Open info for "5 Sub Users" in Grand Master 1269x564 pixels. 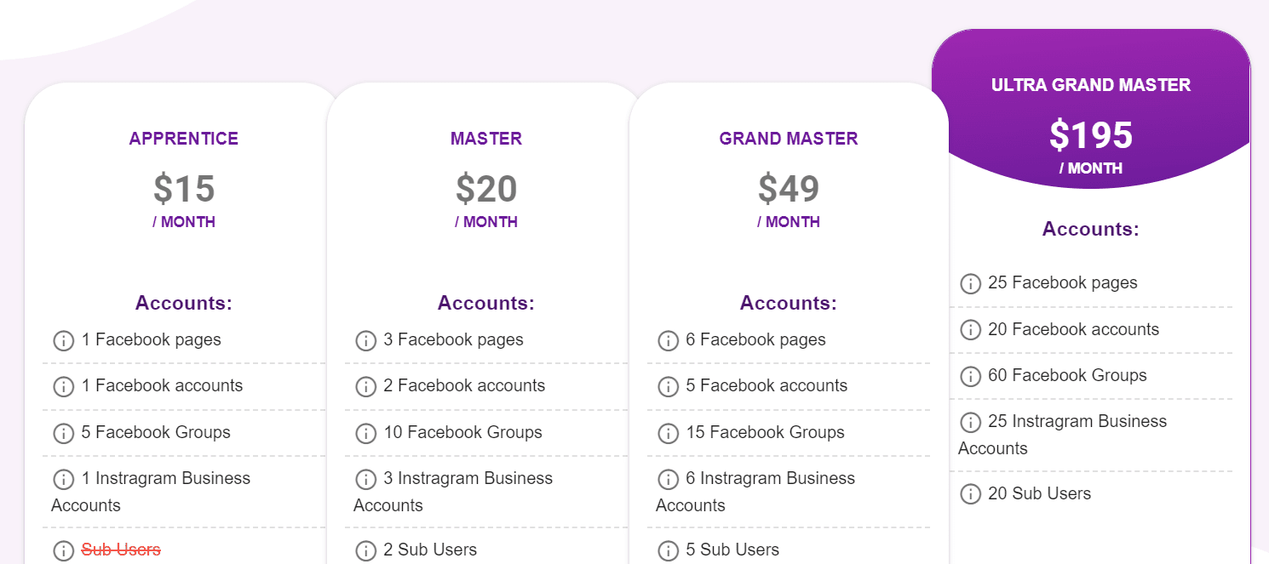point(668,550)
